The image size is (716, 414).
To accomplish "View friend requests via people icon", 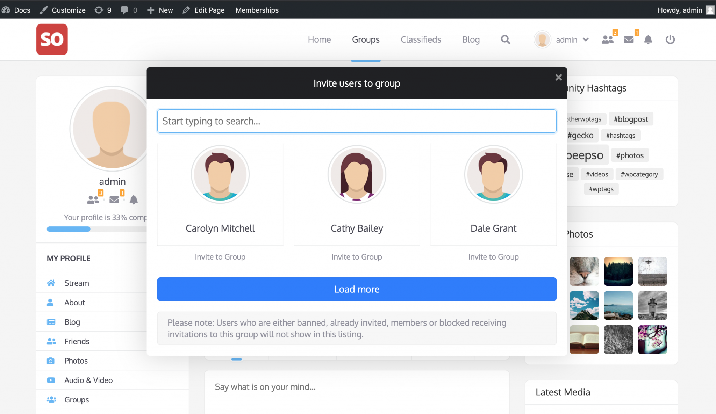I will tap(608, 39).
